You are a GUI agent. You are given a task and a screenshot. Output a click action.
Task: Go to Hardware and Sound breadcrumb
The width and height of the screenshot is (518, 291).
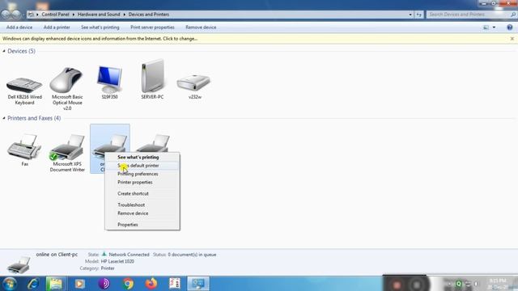99,15
